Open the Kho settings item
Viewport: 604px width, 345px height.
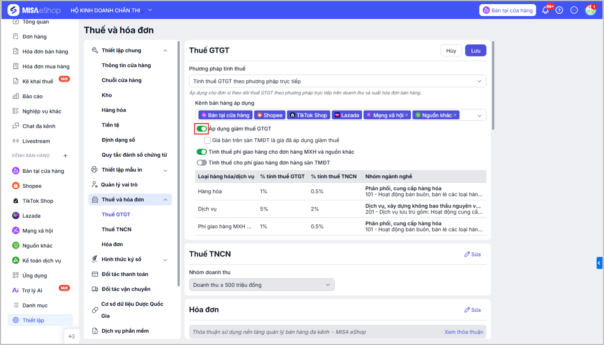coord(107,95)
